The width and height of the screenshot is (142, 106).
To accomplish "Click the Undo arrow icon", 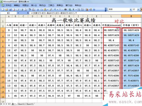I will pyautogui.click(x=55, y=9).
